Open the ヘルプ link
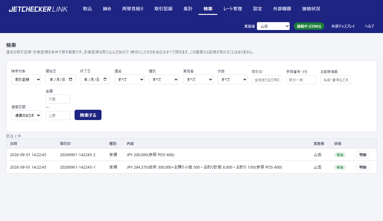Image resolution: width=383 pixels, height=221 pixels. (369, 26)
